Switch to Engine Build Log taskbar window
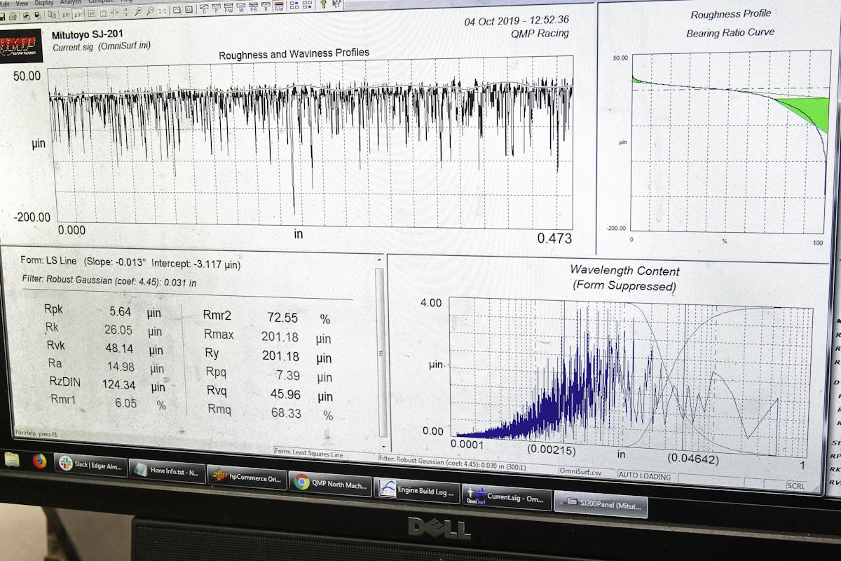Viewport: 841px width, 561px height. pyautogui.click(x=417, y=490)
